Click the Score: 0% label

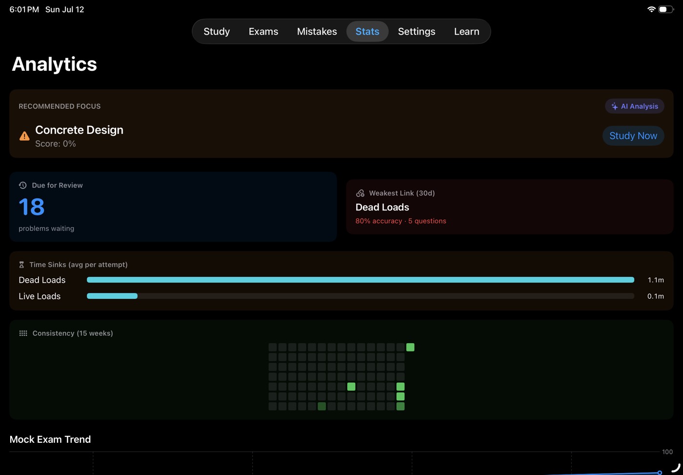[x=56, y=144]
